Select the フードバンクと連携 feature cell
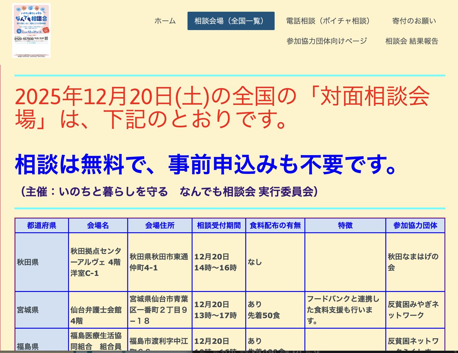The height and width of the screenshot is (353, 458). tap(345, 310)
